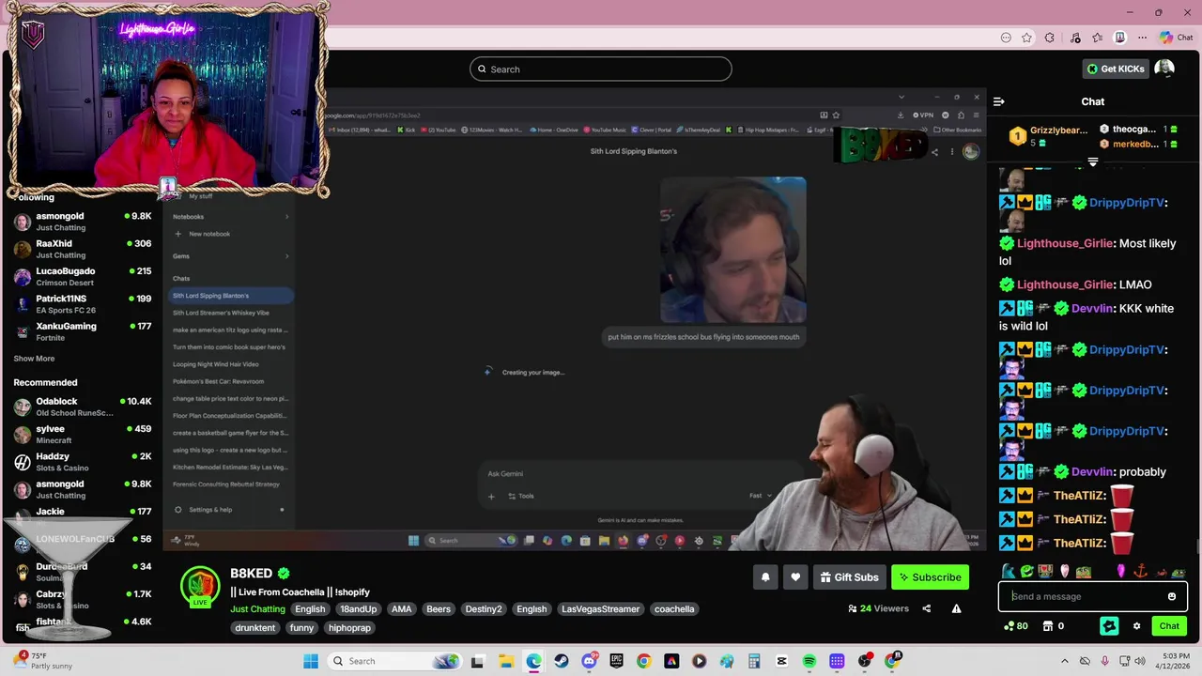Send the anchor quick emote
The height and width of the screenshot is (676, 1202).
tap(1141, 572)
